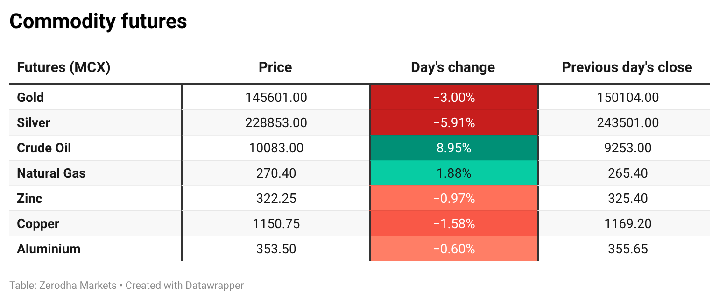Click the "Table: Zerodha Markets" source text
Screen dimensions: 719x301
pos(63,285)
